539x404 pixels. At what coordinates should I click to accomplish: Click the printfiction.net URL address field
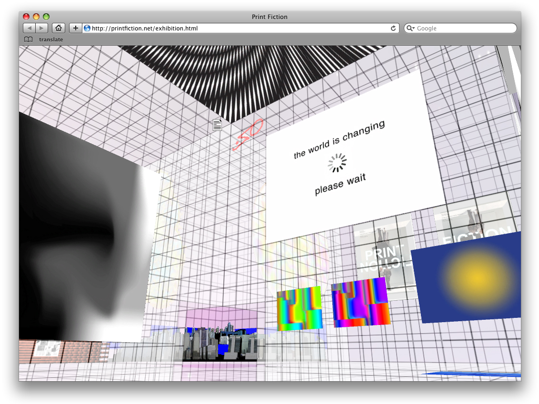pos(238,28)
